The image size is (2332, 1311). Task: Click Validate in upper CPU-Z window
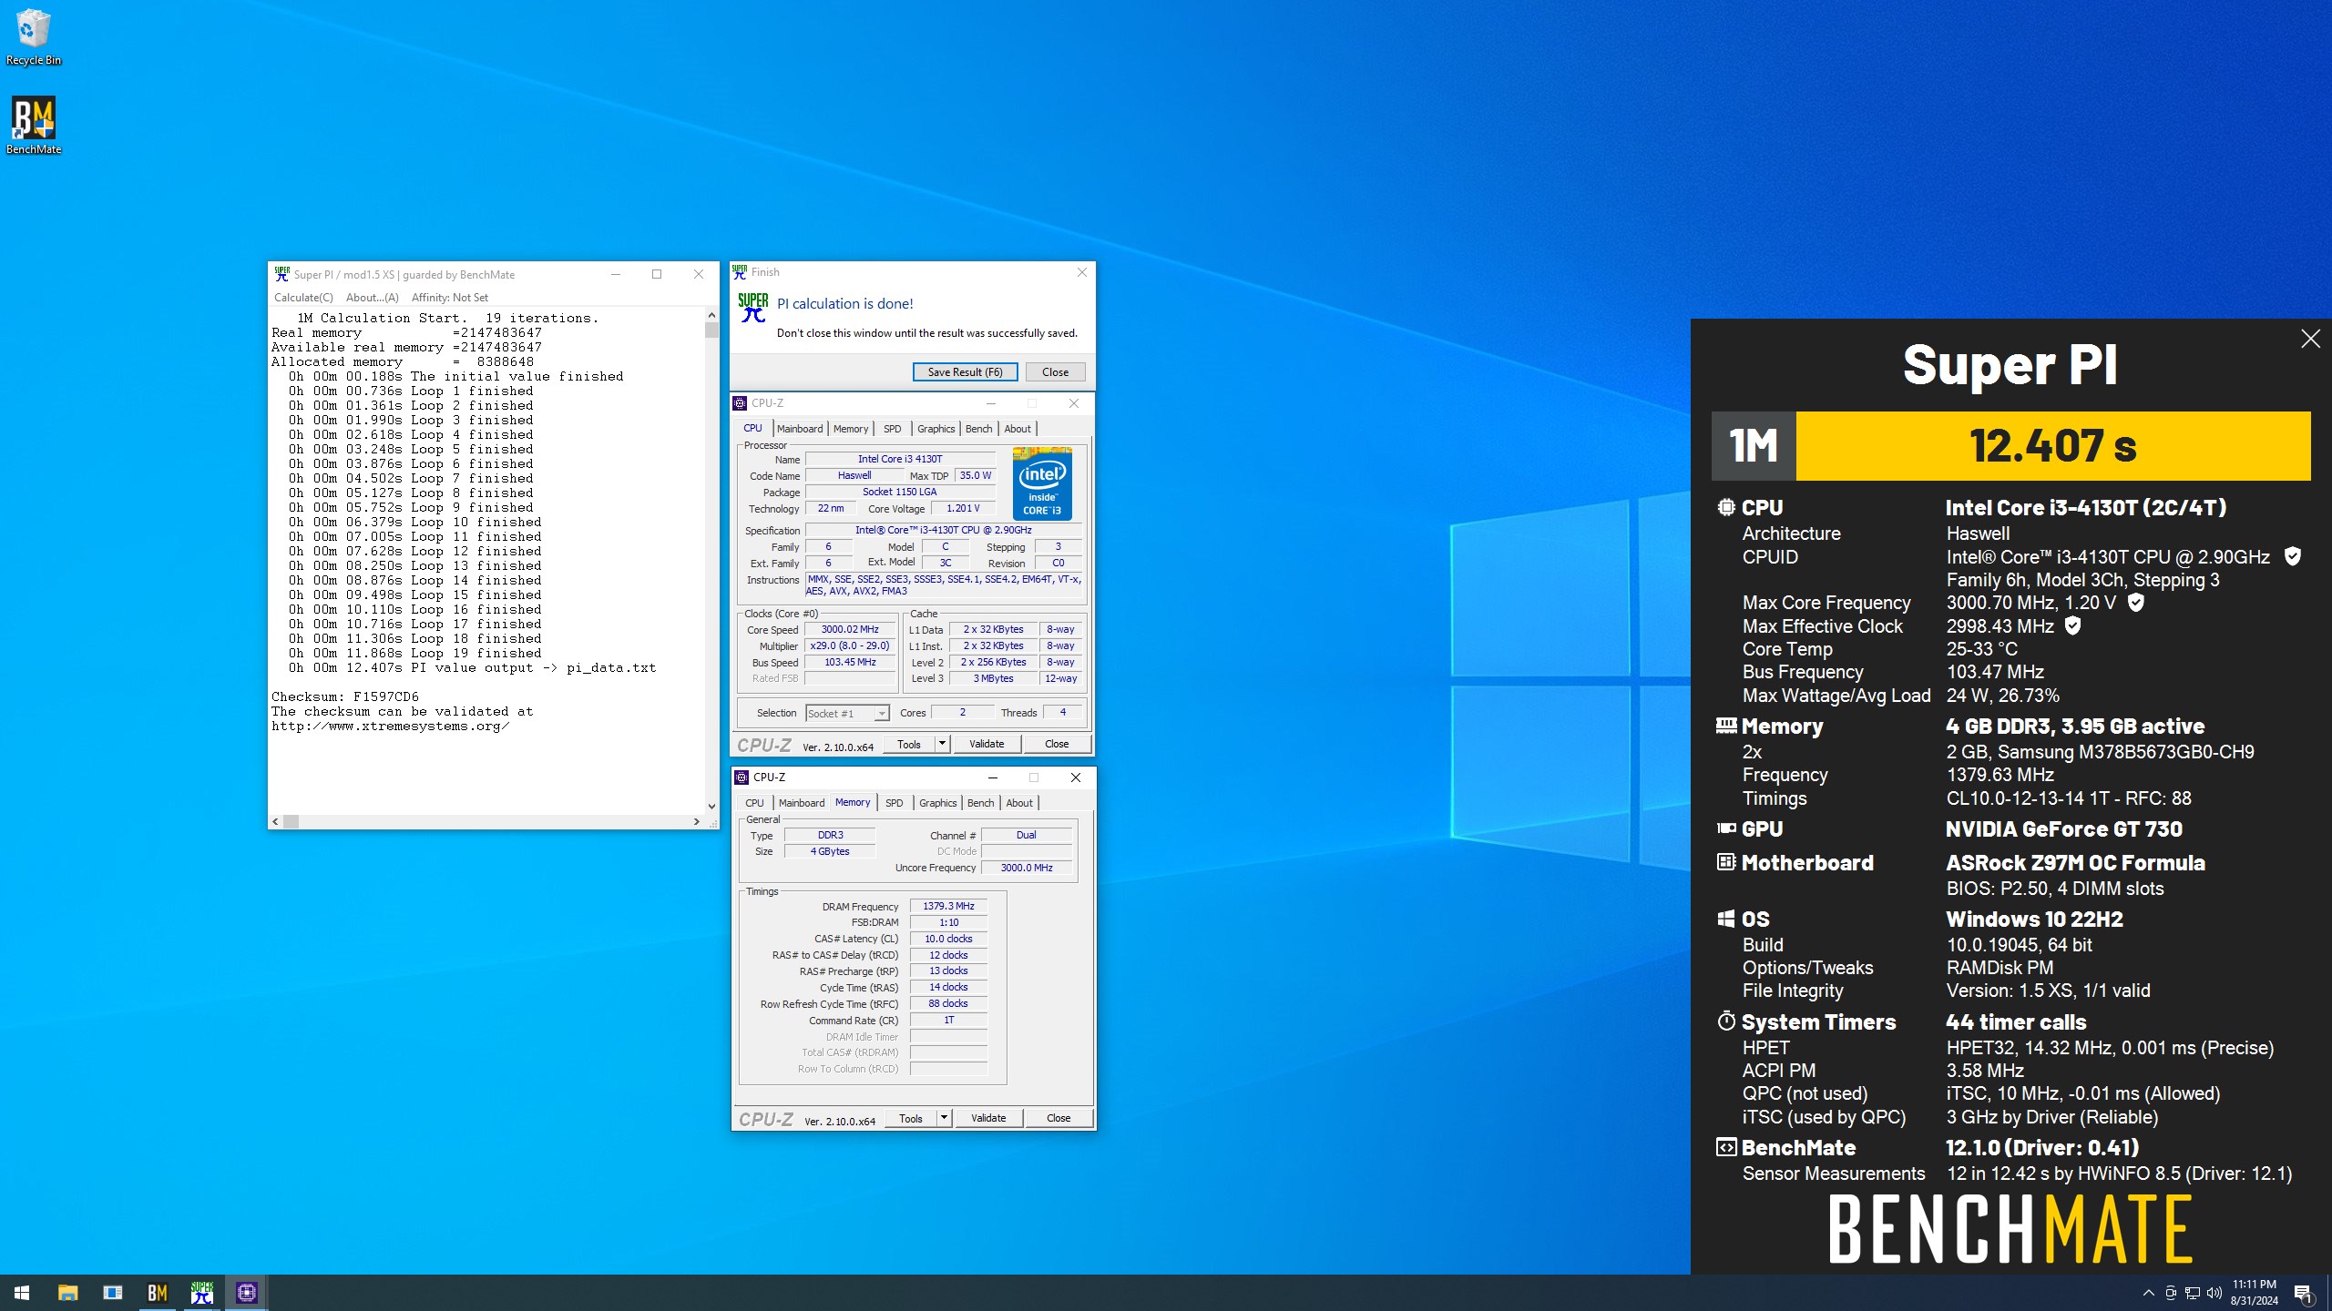tap(987, 744)
